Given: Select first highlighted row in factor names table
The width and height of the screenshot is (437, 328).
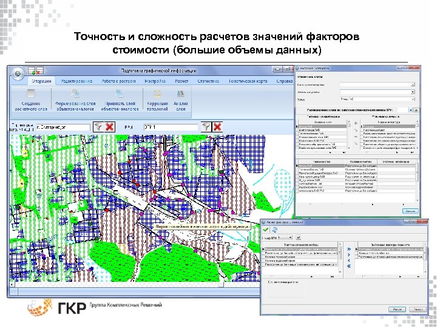Looking at the screenshot, I should point(389,126).
